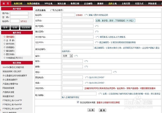Viewport: 162px width, 113px height.
Task: Click the 重填 reset button
Action: (x=102, y=110)
